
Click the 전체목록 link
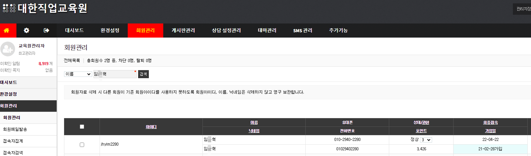pyautogui.click(x=72, y=61)
